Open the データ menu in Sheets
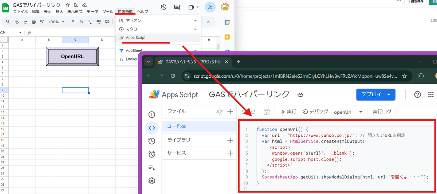The height and width of the screenshot is (194, 437). coord(92,12)
